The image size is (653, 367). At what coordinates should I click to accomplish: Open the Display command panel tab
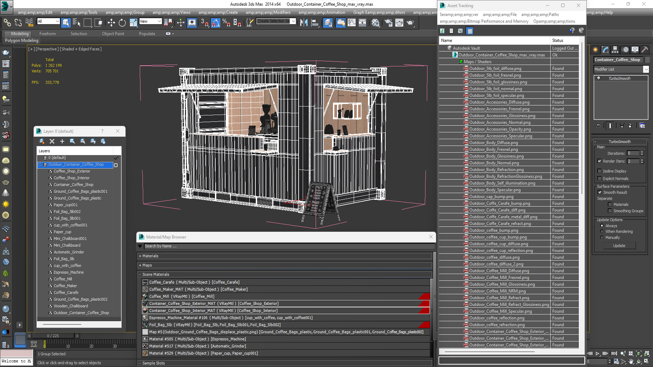(635, 50)
